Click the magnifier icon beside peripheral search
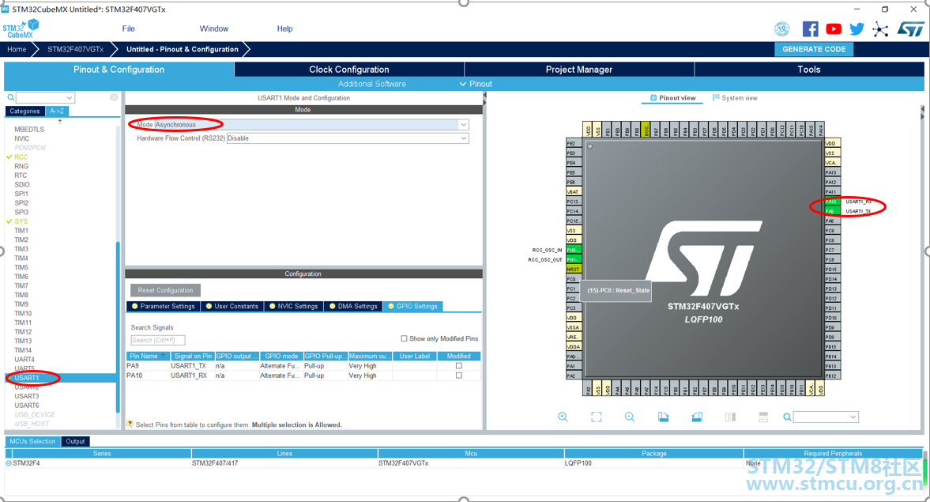The height and width of the screenshot is (502, 930). [x=10, y=97]
